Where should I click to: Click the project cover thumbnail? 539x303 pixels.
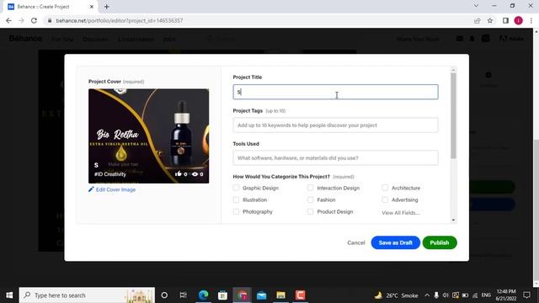click(148, 136)
